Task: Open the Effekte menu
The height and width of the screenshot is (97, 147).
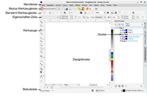Action: pyautogui.click(x=78, y=5)
